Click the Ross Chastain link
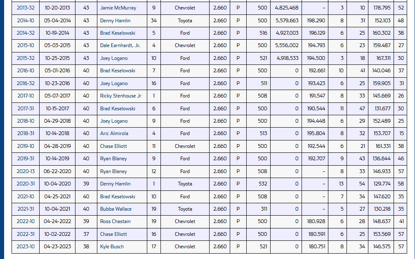 click(115, 221)
